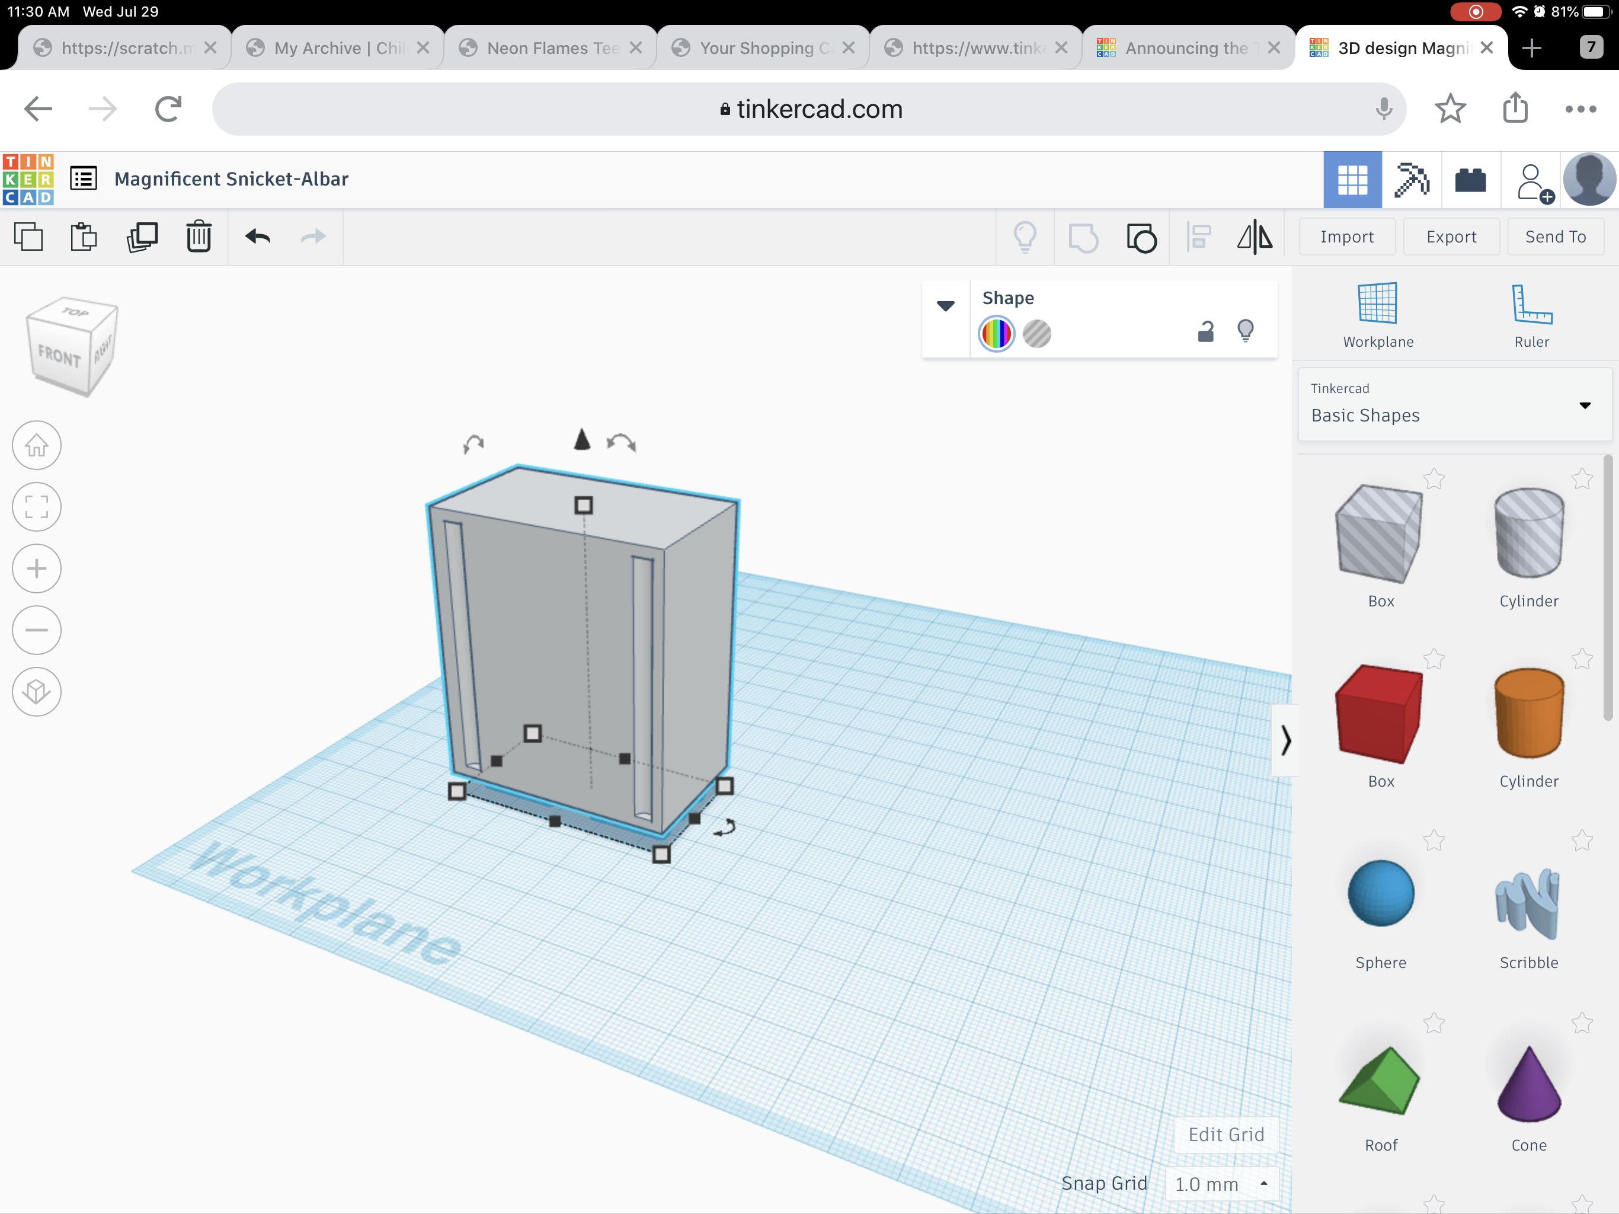Toggle lock editing padlock in Shape panel
Screen dimensions: 1619x1214
1205,332
